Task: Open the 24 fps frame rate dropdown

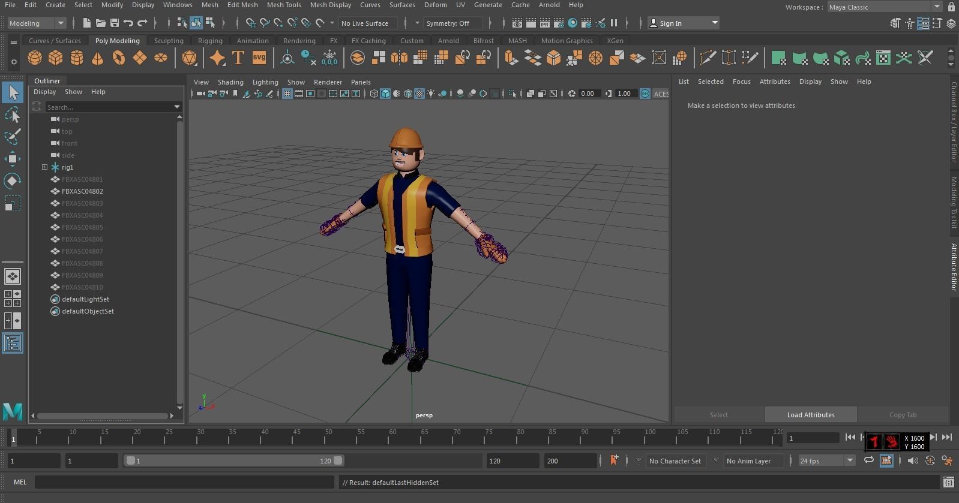Action: (x=828, y=460)
